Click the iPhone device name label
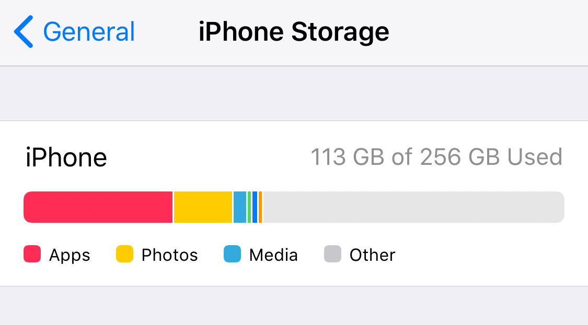Image resolution: width=588 pixels, height=325 pixels. 66,157
